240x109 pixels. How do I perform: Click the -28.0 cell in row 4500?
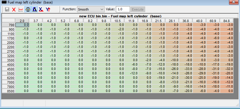click(x=199, y=69)
